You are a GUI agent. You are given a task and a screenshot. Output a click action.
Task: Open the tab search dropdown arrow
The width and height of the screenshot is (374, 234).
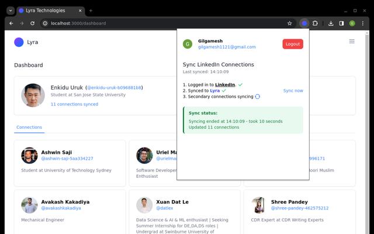[x=11, y=11]
